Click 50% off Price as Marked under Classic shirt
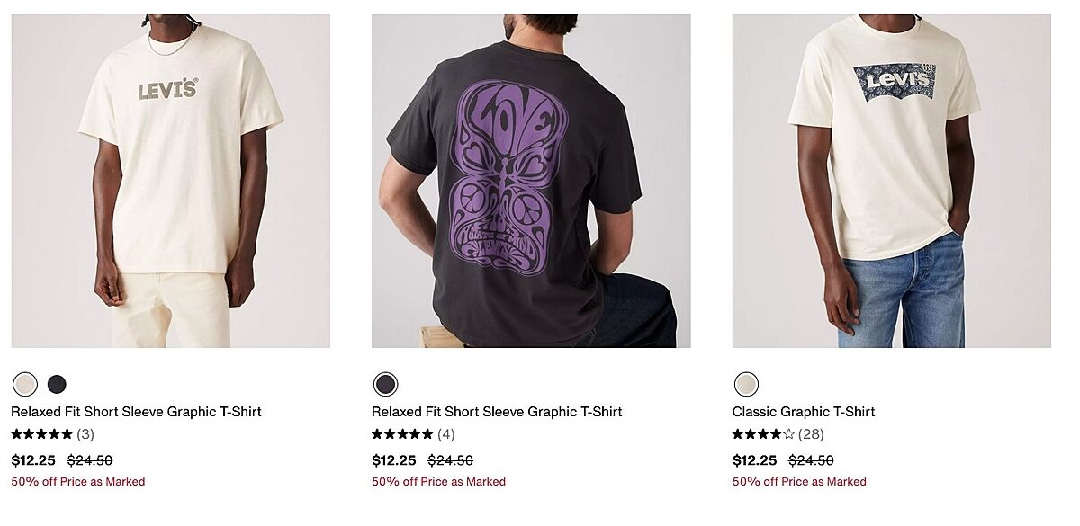 799,482
